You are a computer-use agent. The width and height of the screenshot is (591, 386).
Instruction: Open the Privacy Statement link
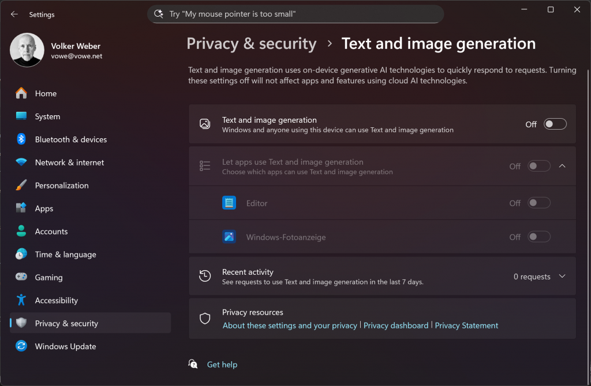point(466,326)
